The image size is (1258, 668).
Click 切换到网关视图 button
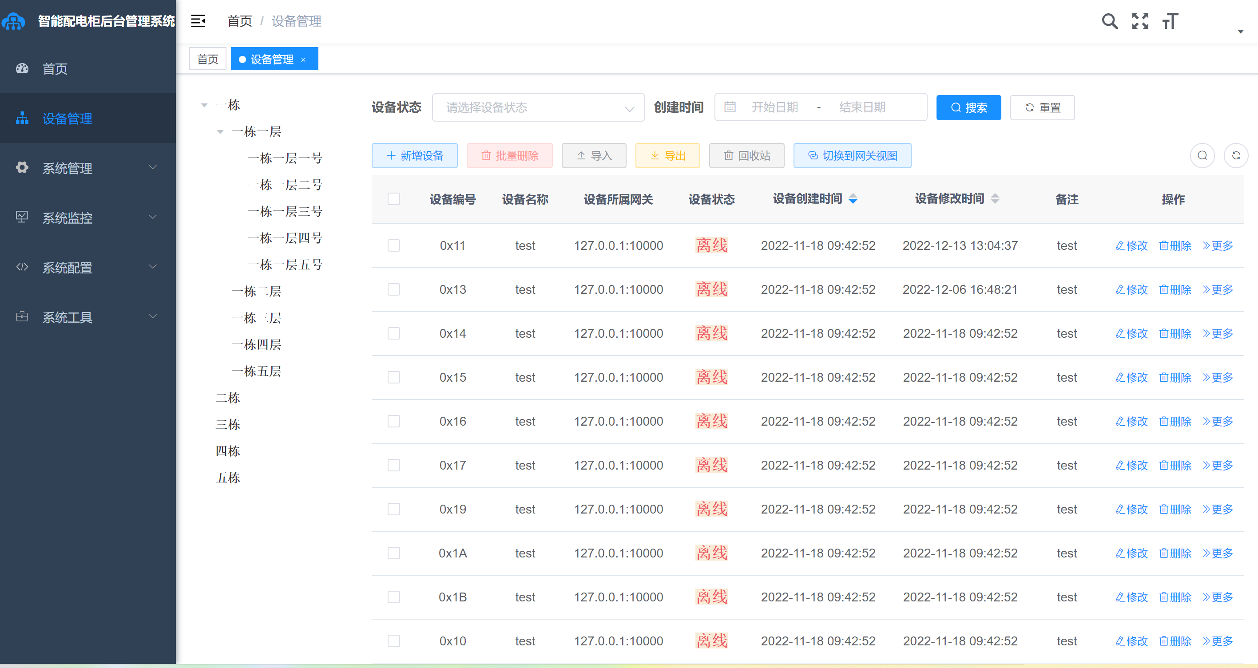click(x=852, y=155)
